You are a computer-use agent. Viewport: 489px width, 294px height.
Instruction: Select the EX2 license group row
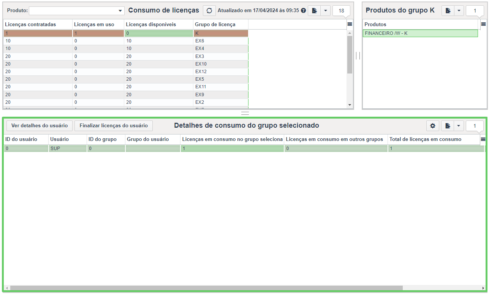(126, 102)
